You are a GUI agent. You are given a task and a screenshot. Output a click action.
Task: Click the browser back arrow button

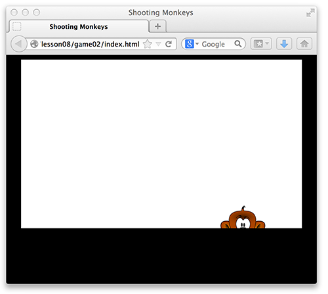point(19,44)
